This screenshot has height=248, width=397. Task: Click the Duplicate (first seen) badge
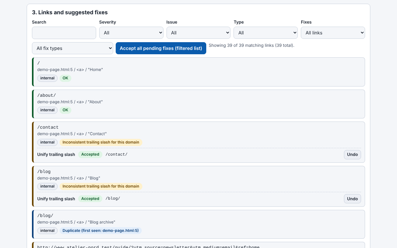(x=100, y=231)
